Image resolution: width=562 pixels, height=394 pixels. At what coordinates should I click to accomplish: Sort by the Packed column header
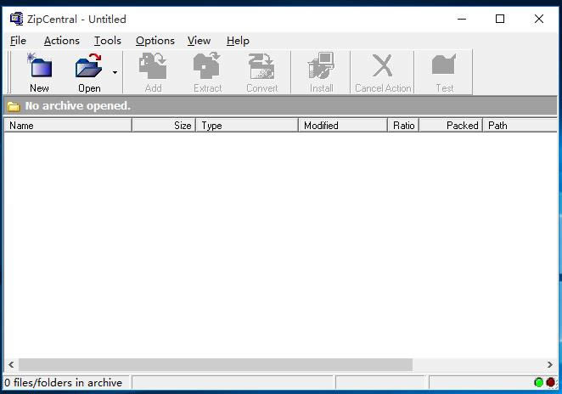pos(451,126)
